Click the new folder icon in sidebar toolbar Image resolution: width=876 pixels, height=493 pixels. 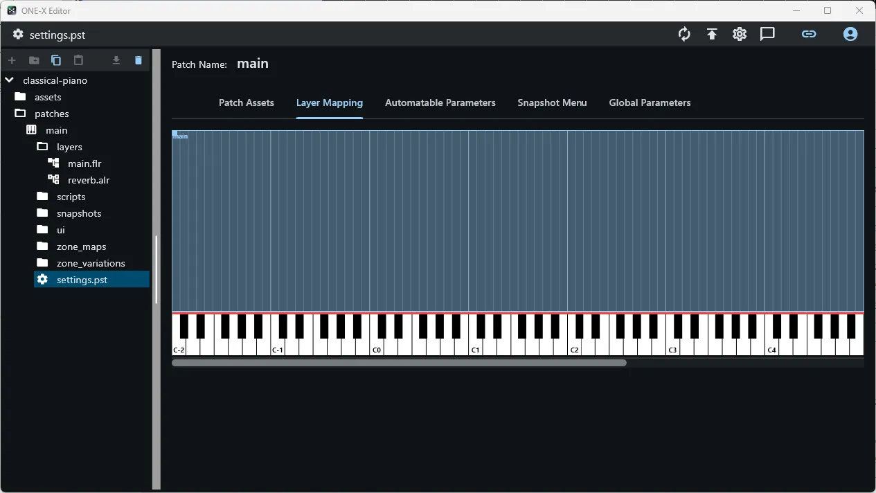(x=34, y=60)
